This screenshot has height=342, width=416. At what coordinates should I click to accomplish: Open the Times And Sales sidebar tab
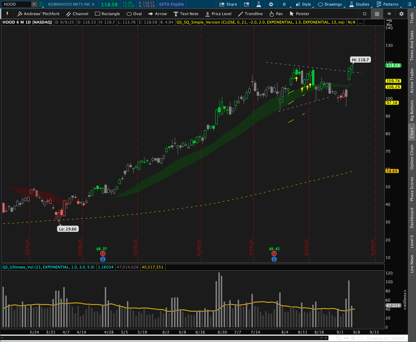[412, 45]
